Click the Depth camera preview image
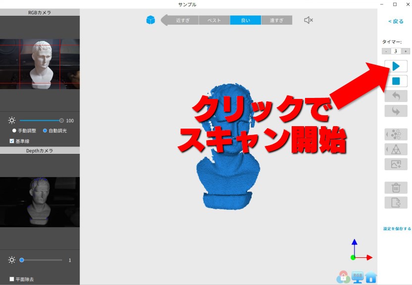This screenshot has width=412, height=285. coord(40,202)
